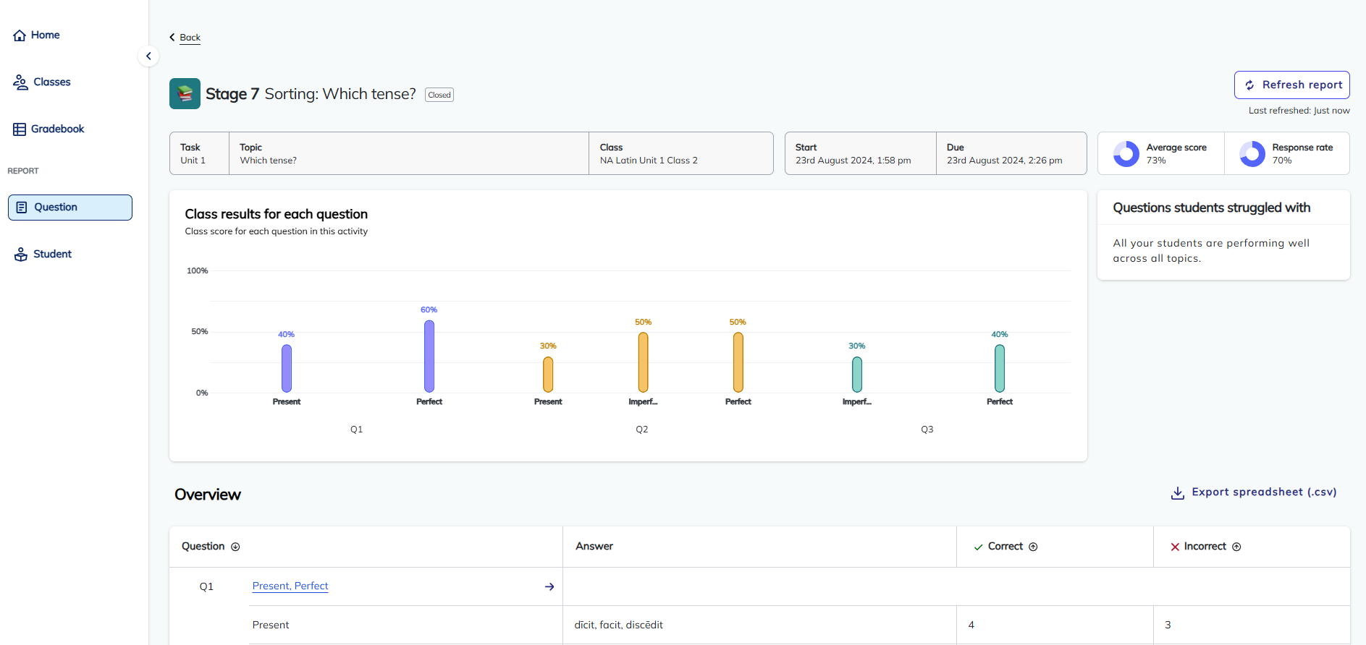Viewport: 1366px width, 645px height.
Task: Click the arrow in the Q1 row
Action: 549,586
